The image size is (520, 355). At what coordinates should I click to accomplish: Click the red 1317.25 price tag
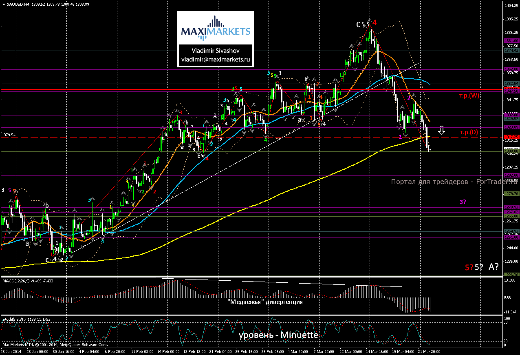click(x=511, y=137)
